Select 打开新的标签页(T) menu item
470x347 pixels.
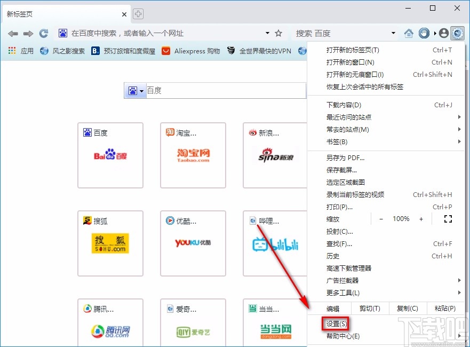point(386,50)
